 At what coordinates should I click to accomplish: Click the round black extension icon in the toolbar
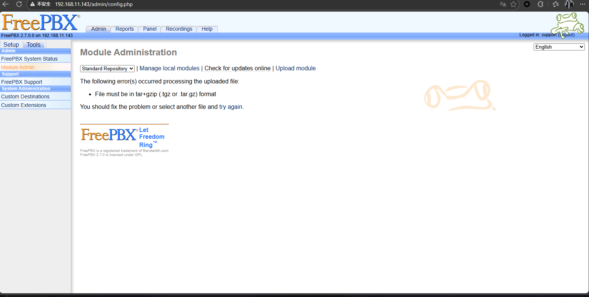click(527, 4)
